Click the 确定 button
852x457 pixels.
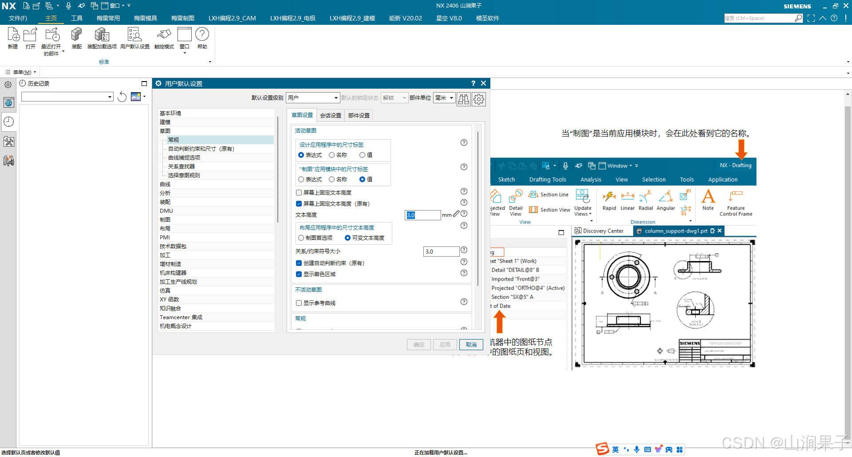point(419,345)
